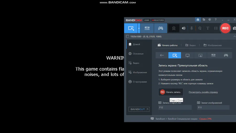The width and height of the screenshot is (236, 133).
Task: Toggle microphone recording
Action: [x=191, y=28]
